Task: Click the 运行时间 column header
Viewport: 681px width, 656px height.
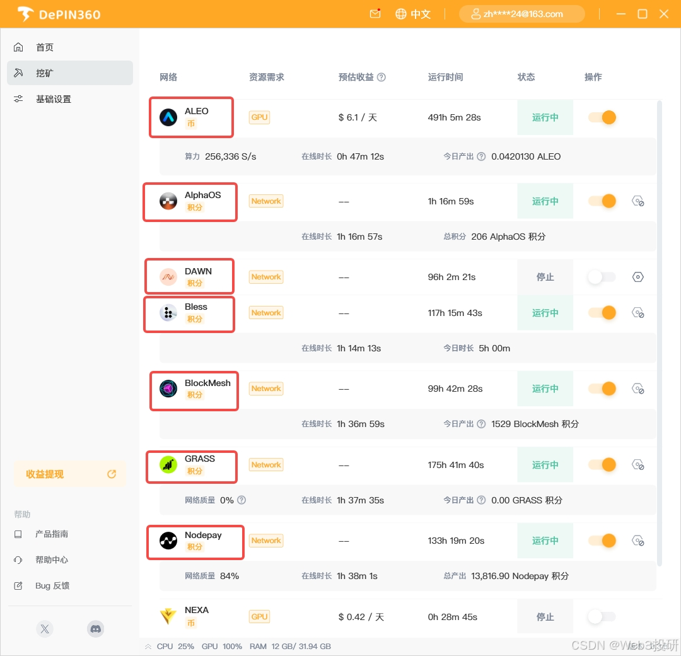Action: [446, 78]
